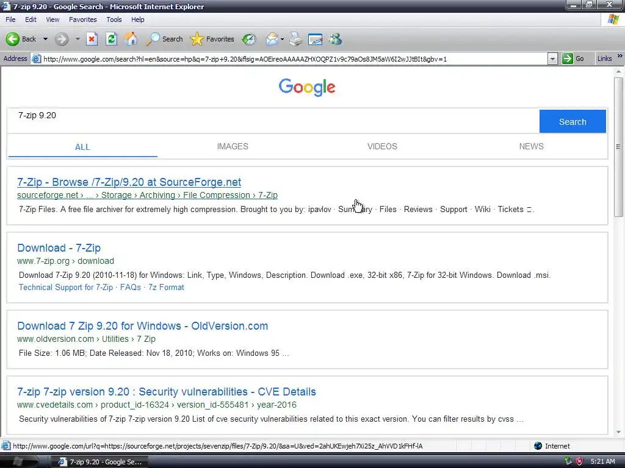Click the Internet zone status bar indicator

coord(552,446)
